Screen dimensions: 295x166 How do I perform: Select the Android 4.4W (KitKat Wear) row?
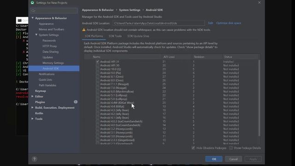[x=171, y=103]
